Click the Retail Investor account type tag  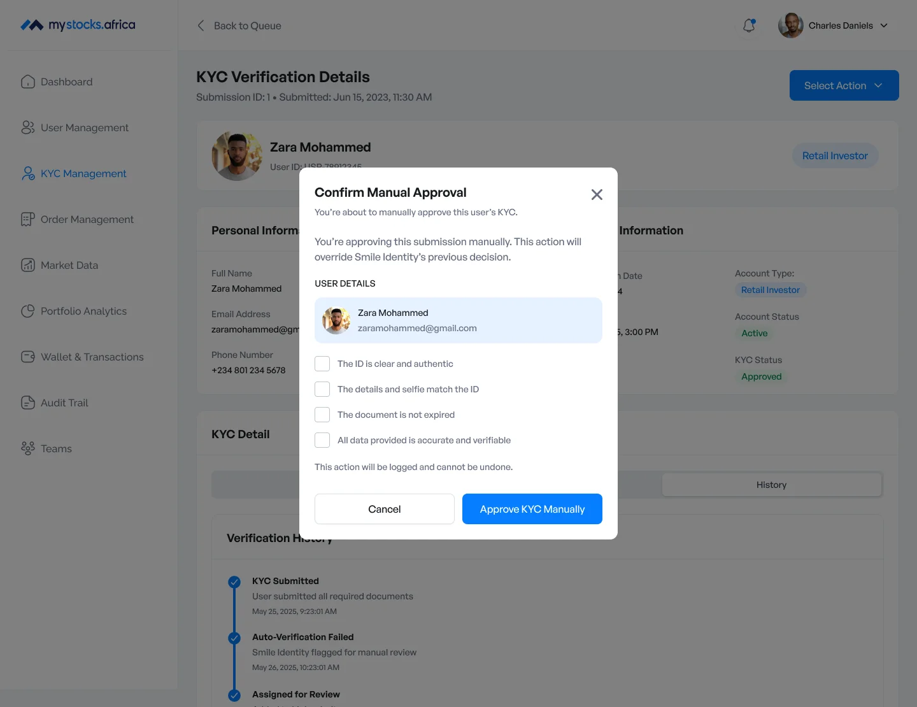771,290
